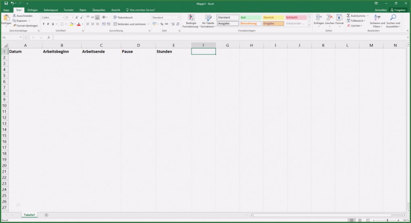Switch to the Formeln tab
This screenshot has height=223, width=411.
tap(68, 10)
